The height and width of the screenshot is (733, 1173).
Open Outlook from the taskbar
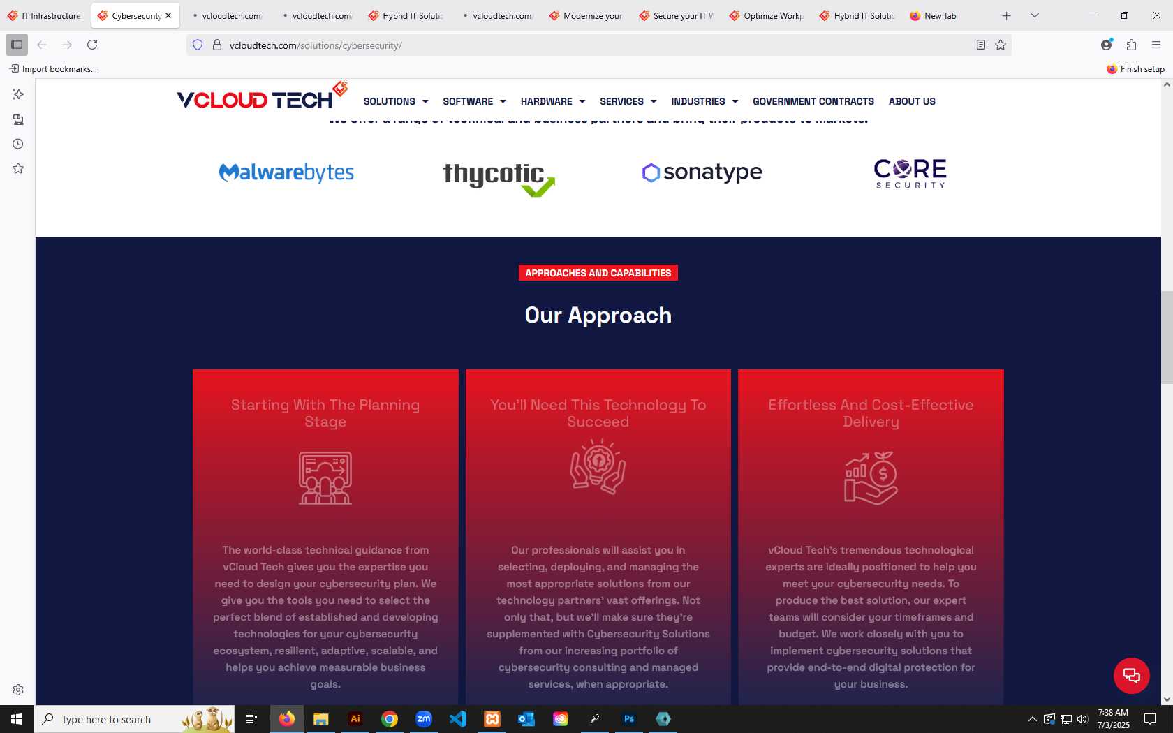click(x=526, y=719)
